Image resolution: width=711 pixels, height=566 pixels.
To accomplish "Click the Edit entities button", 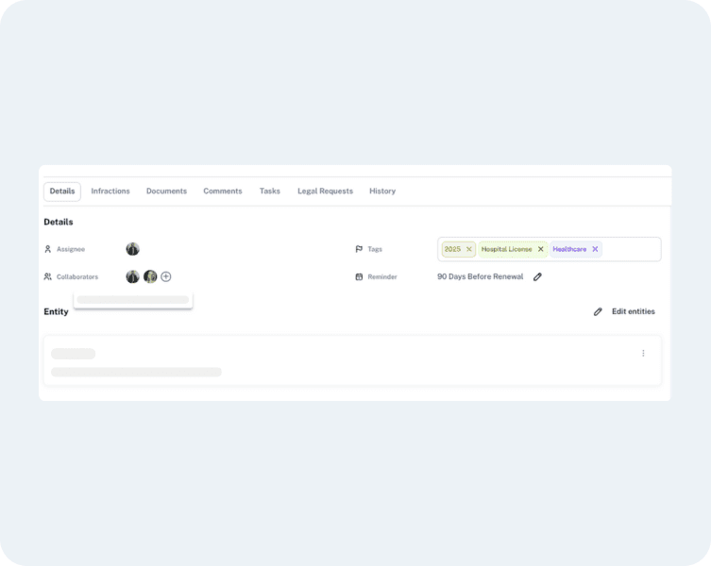I will point(624,311).
